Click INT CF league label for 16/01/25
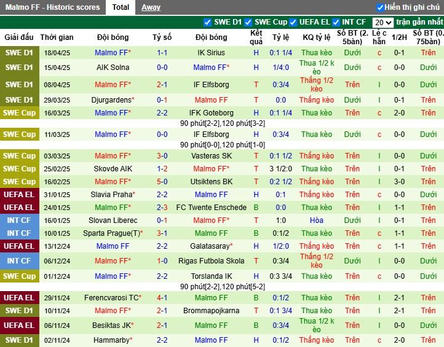The height and width of the screenshot is (347, 444). tap(19, 220)
